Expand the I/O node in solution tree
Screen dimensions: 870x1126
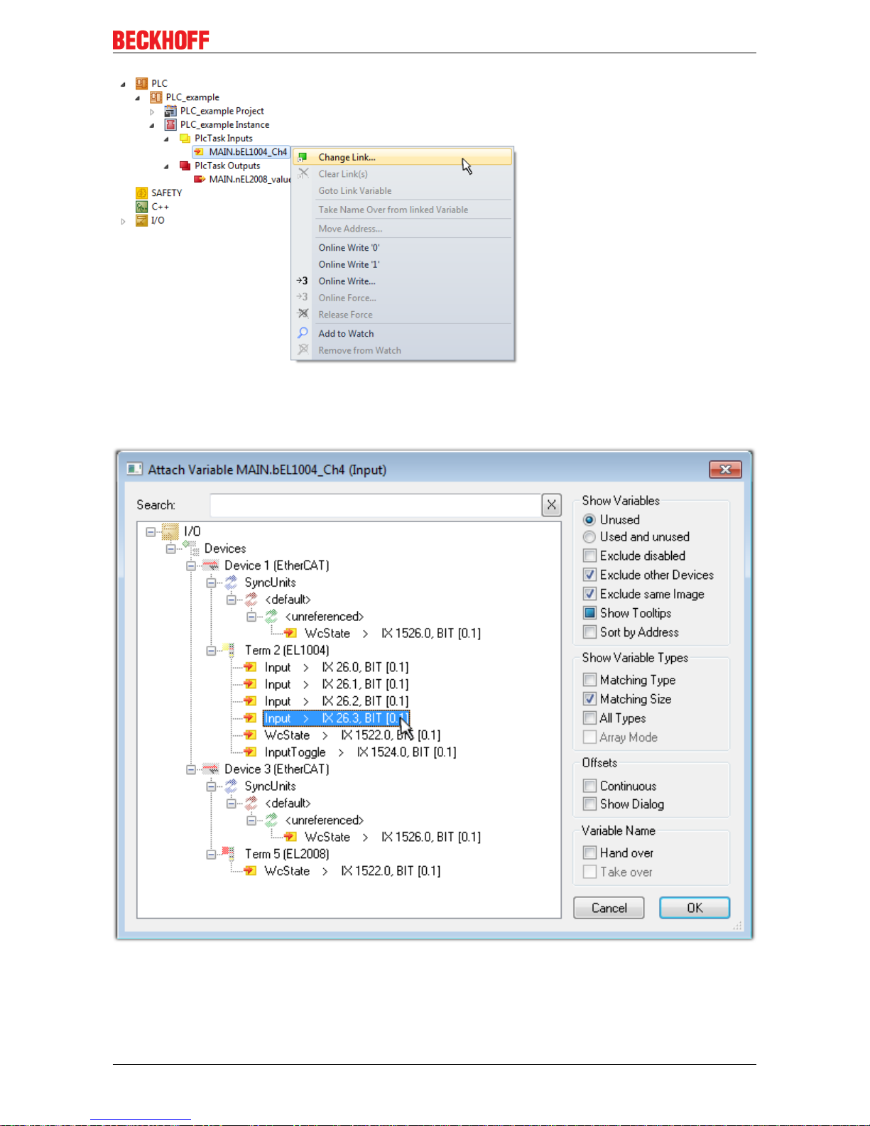coord(124,221)
